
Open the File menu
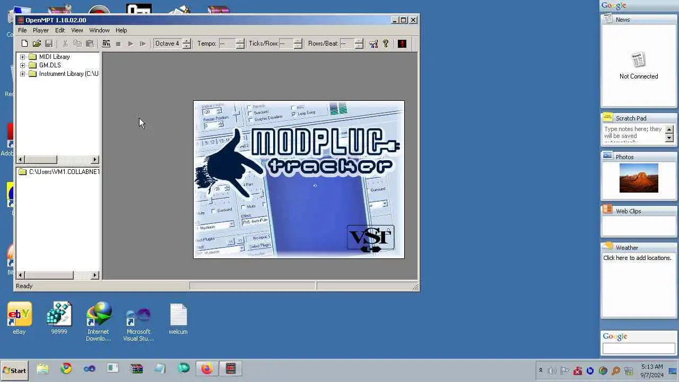[22, 30]
